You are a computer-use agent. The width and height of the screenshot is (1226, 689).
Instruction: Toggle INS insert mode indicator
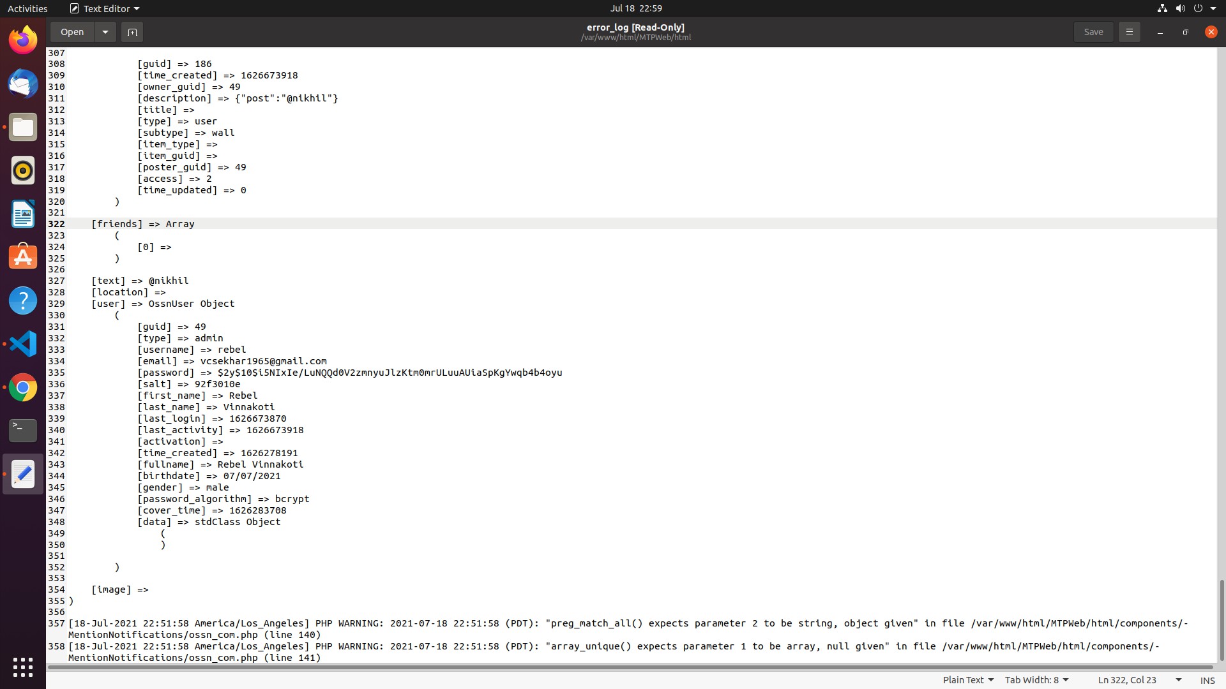(x=1207, y=680)
